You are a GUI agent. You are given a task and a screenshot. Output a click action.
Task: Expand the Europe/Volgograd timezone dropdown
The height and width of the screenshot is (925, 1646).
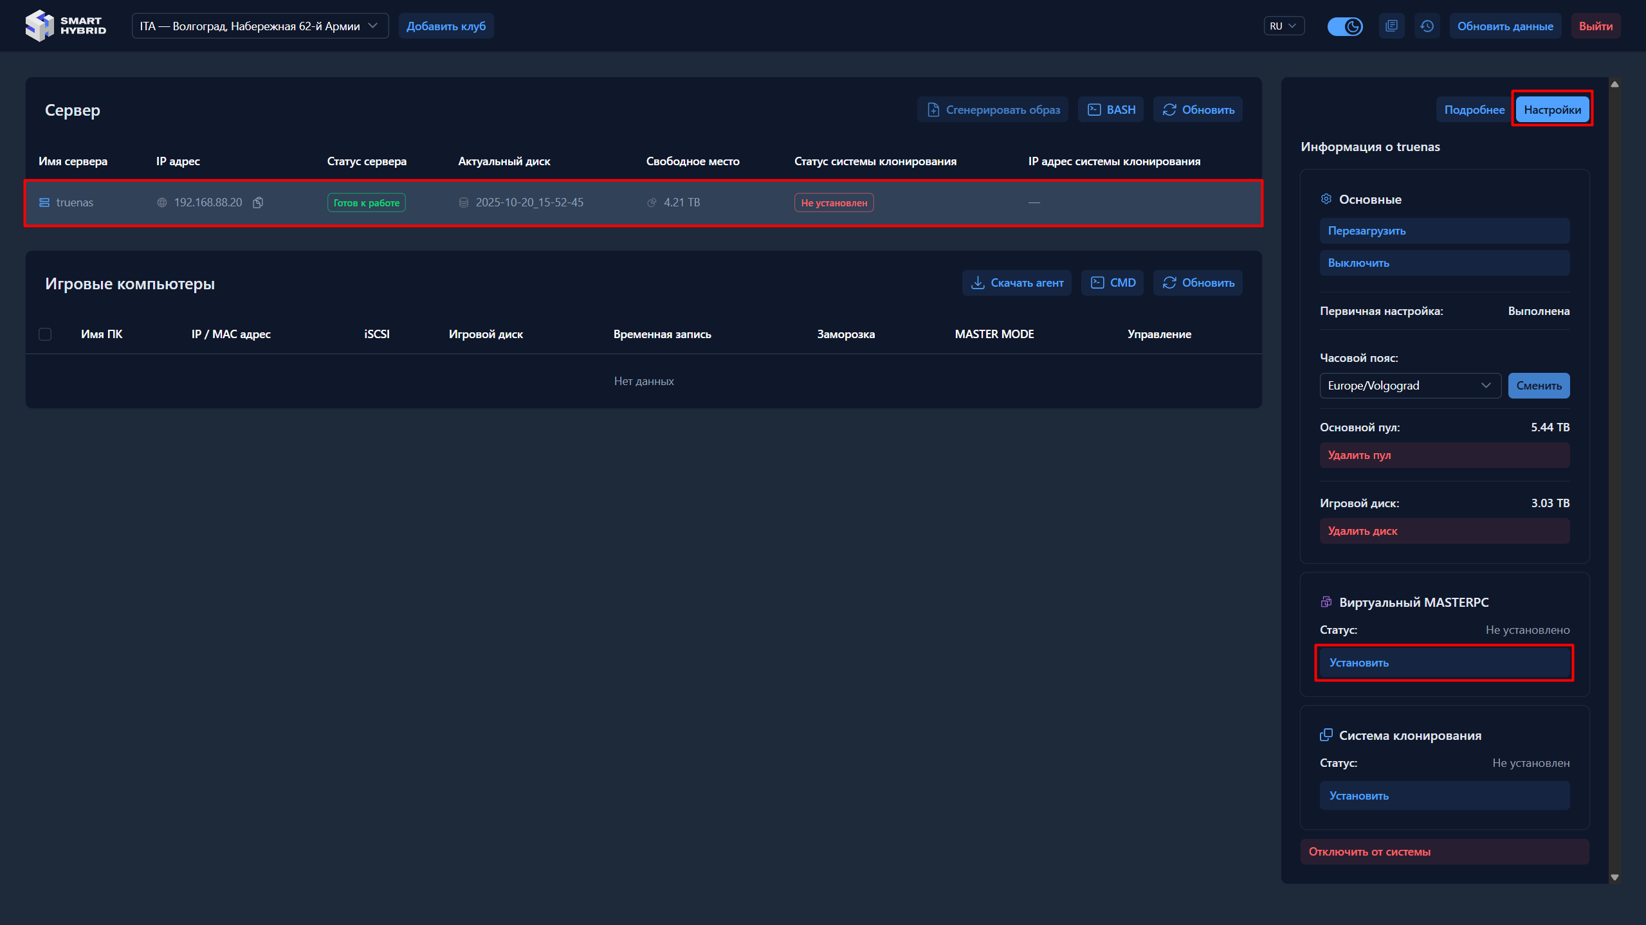(1410, 386)
